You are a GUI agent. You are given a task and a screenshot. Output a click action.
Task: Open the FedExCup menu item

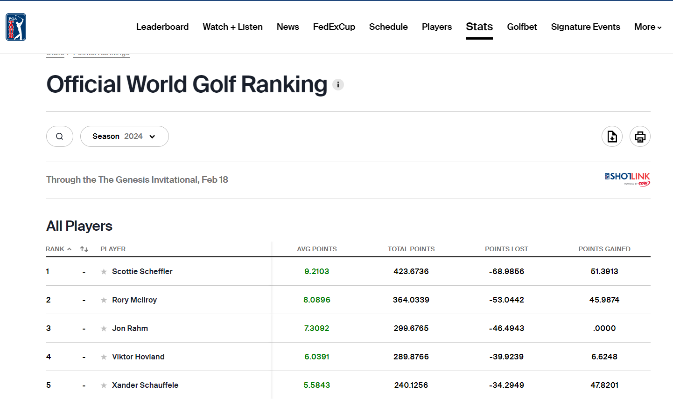[x=334, y=27]
